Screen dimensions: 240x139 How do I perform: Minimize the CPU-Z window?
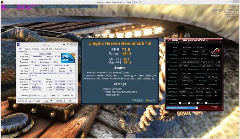coord(64,44)
